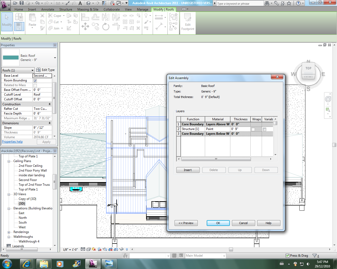Toggle Sun Path icon in view control bar
The width and height of the screenshot is (337, 269).
tap(94, 249)
